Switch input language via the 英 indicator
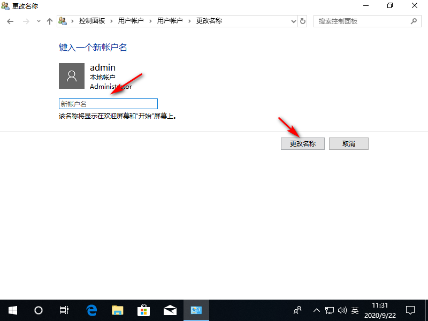Viewport: 428px width, 321px height. pyautogui.click(x=355, y=310)
